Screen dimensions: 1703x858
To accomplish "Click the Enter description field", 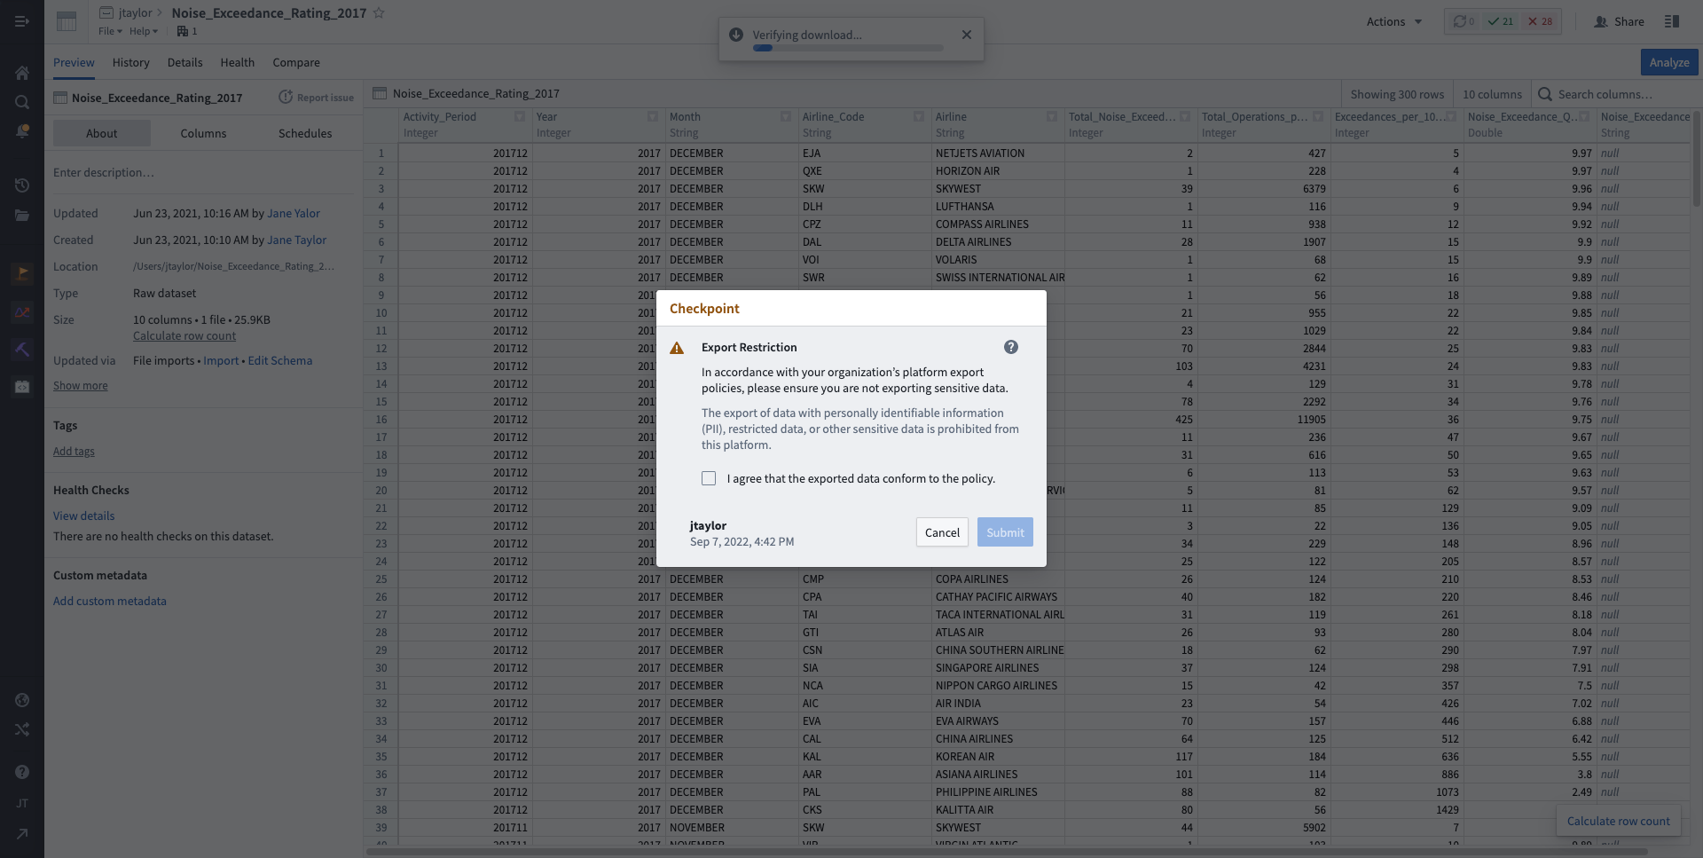I will 203,172.
